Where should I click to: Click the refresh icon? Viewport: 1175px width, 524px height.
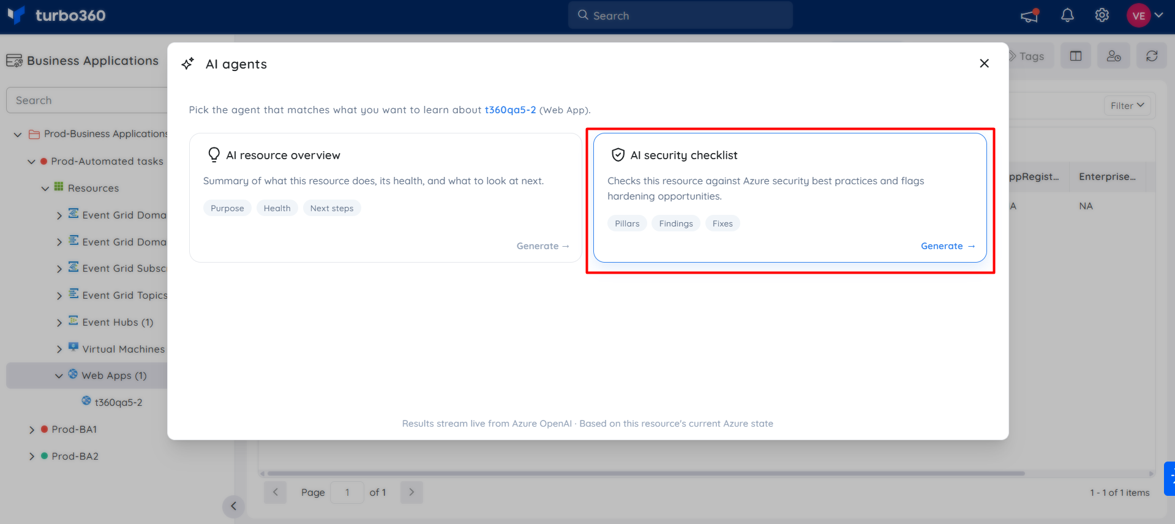click(x=1152, y=56)
